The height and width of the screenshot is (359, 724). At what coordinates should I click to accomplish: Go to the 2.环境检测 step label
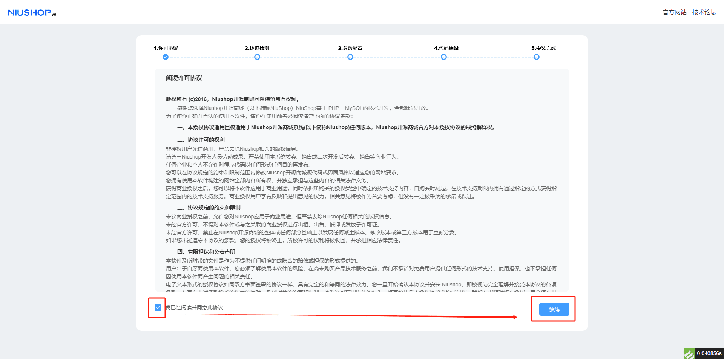[257, 48]
